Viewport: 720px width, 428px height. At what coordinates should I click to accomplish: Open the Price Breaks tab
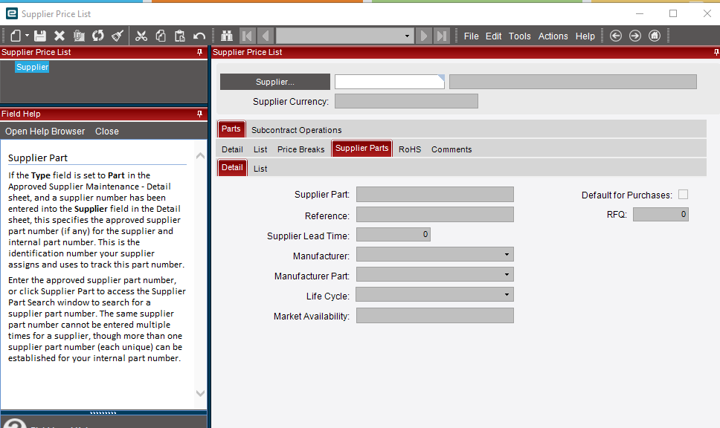tap(300, 149)
